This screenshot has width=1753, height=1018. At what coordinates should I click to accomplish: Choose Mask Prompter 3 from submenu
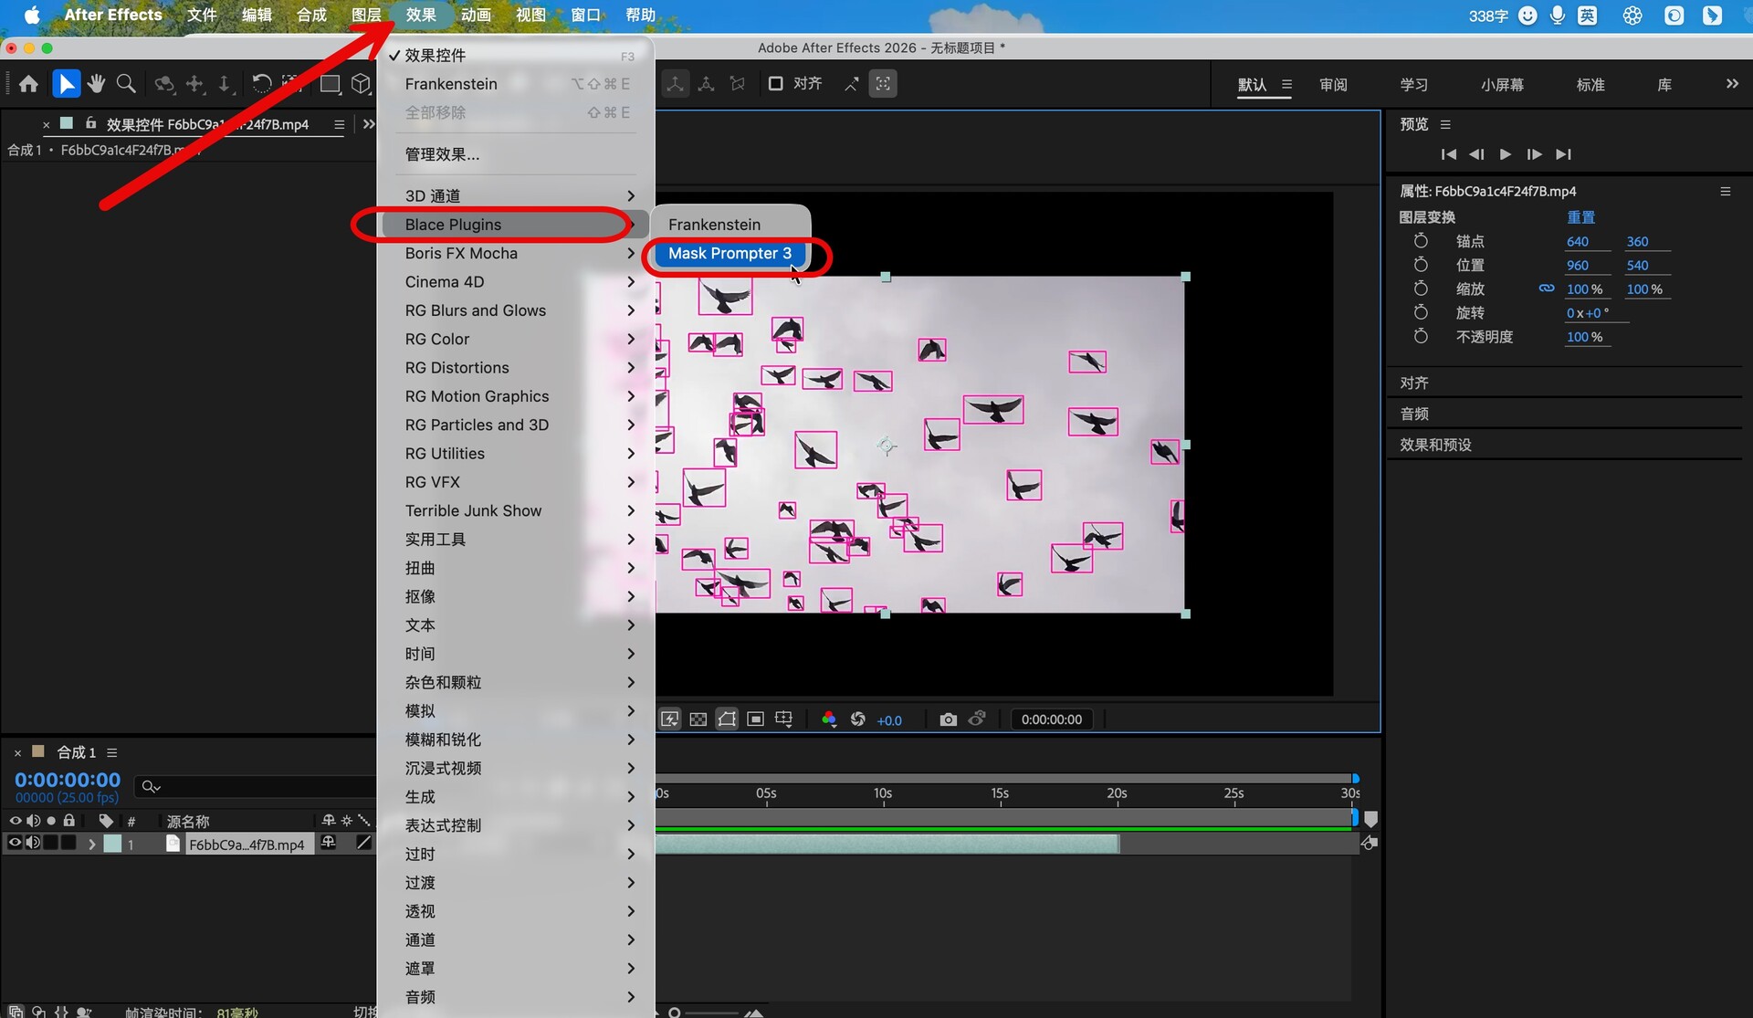pyautogui.click(x=730, y=253)
